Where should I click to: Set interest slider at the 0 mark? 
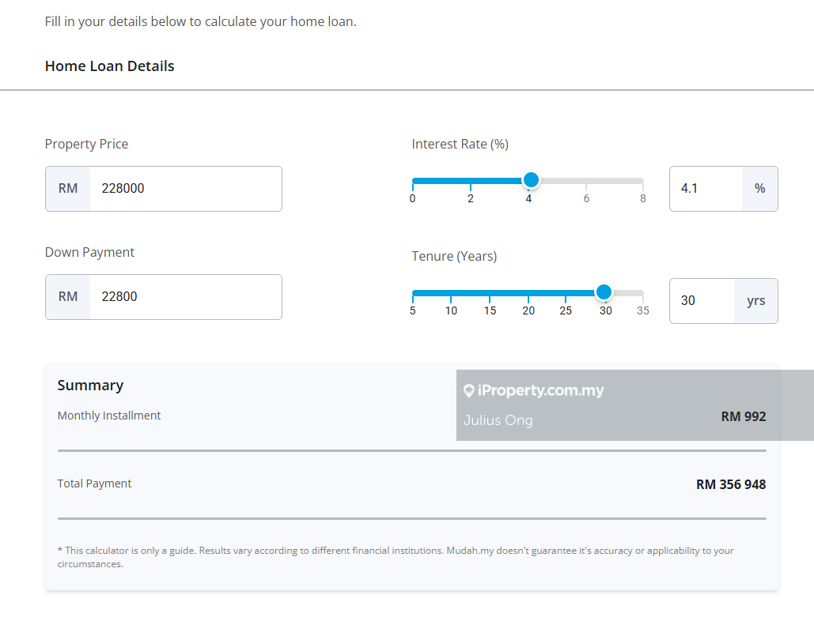413,181
